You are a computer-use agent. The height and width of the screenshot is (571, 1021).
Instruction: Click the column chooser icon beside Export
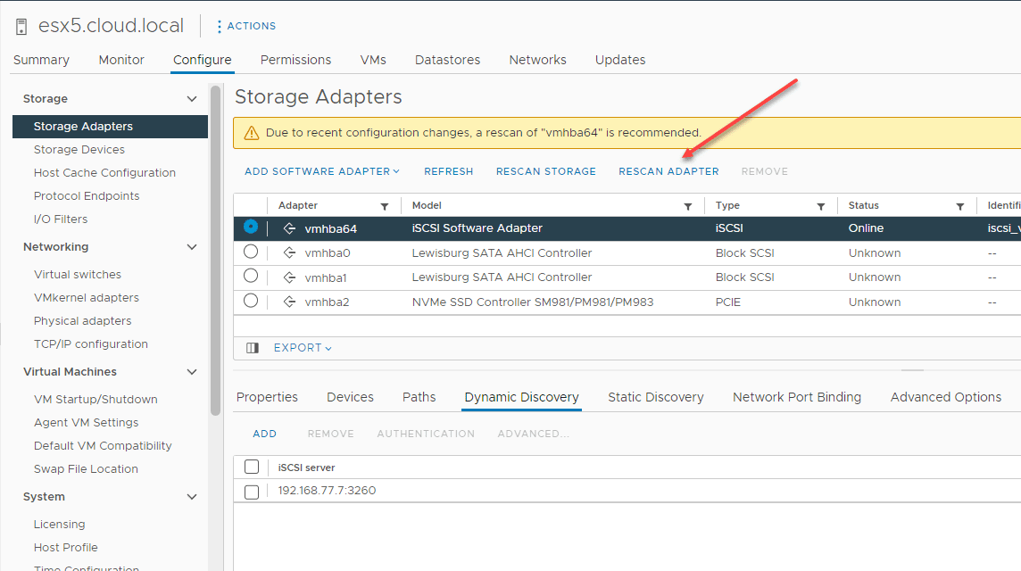click(x=253, y=348)
